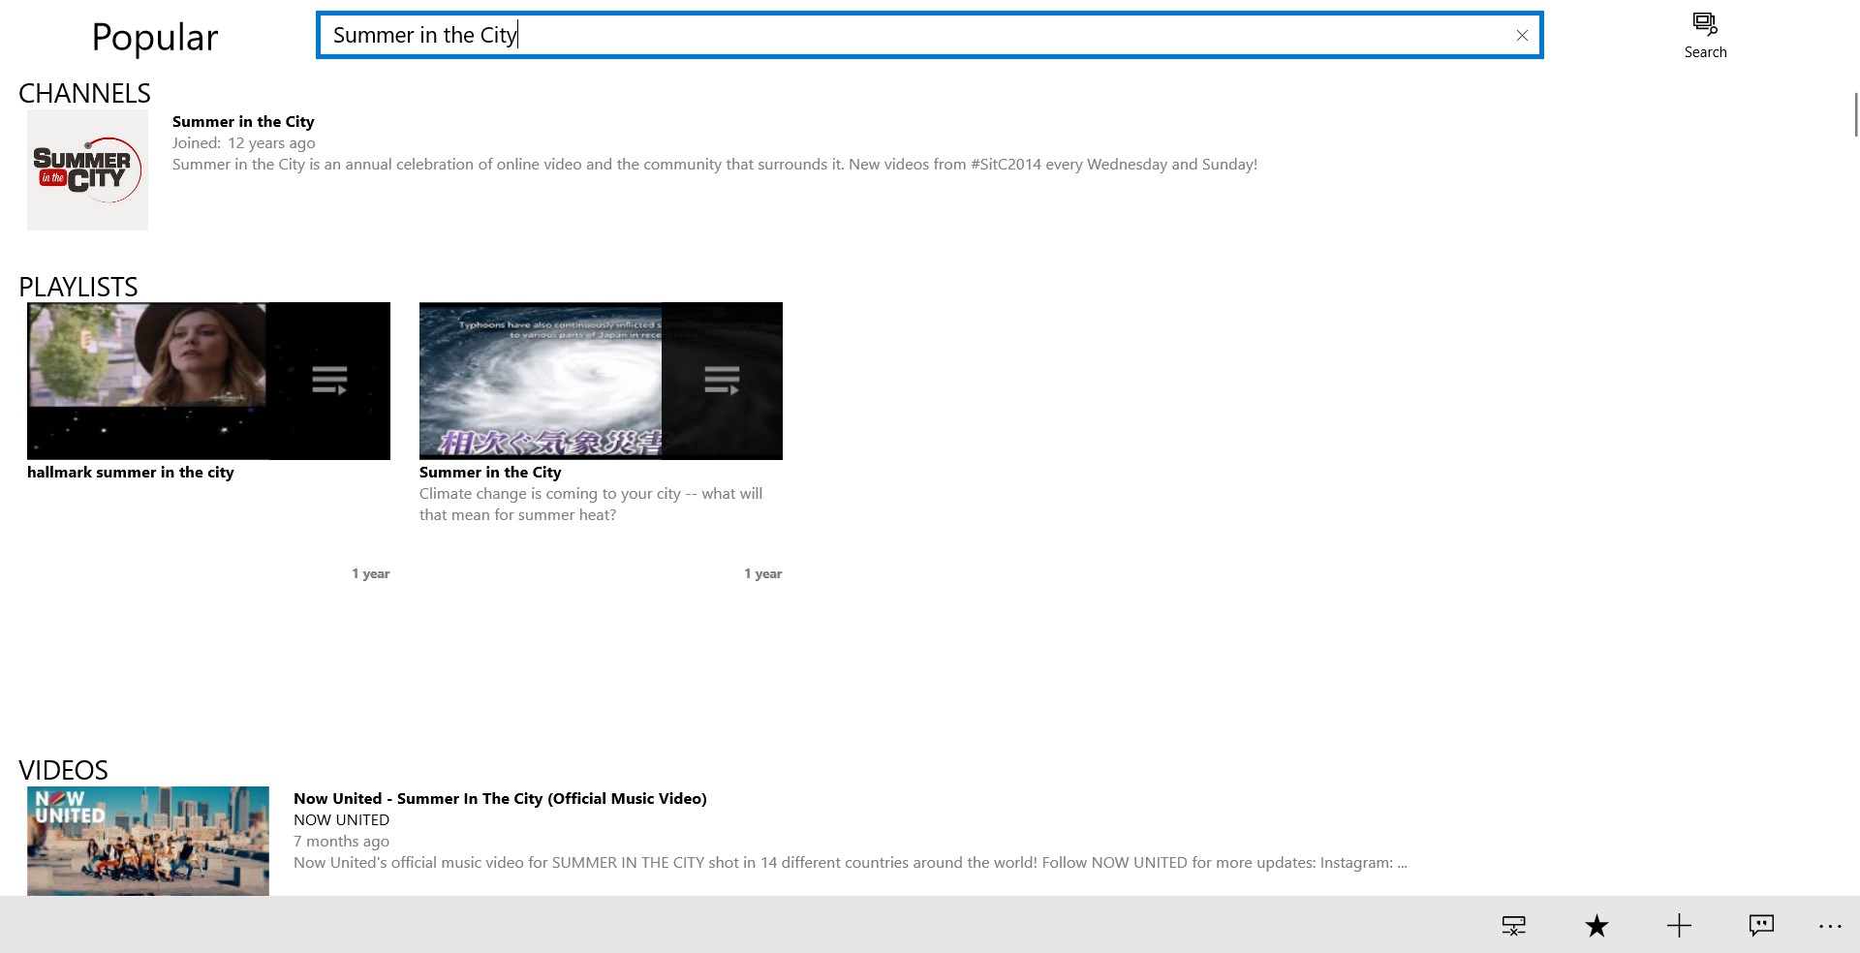Image resolution: width=1860 pixels, height=953 pixels.
Task: Open the hallmark summer in the city thumbnail
Action: coord(208,381)
